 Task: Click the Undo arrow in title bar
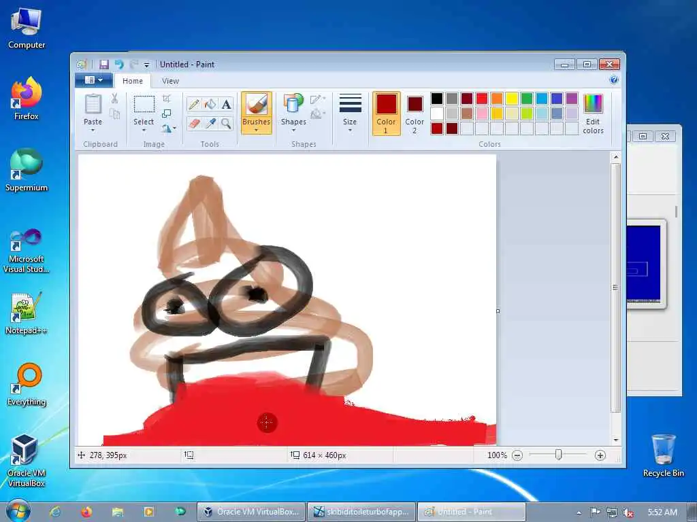[x=119, y=65]
